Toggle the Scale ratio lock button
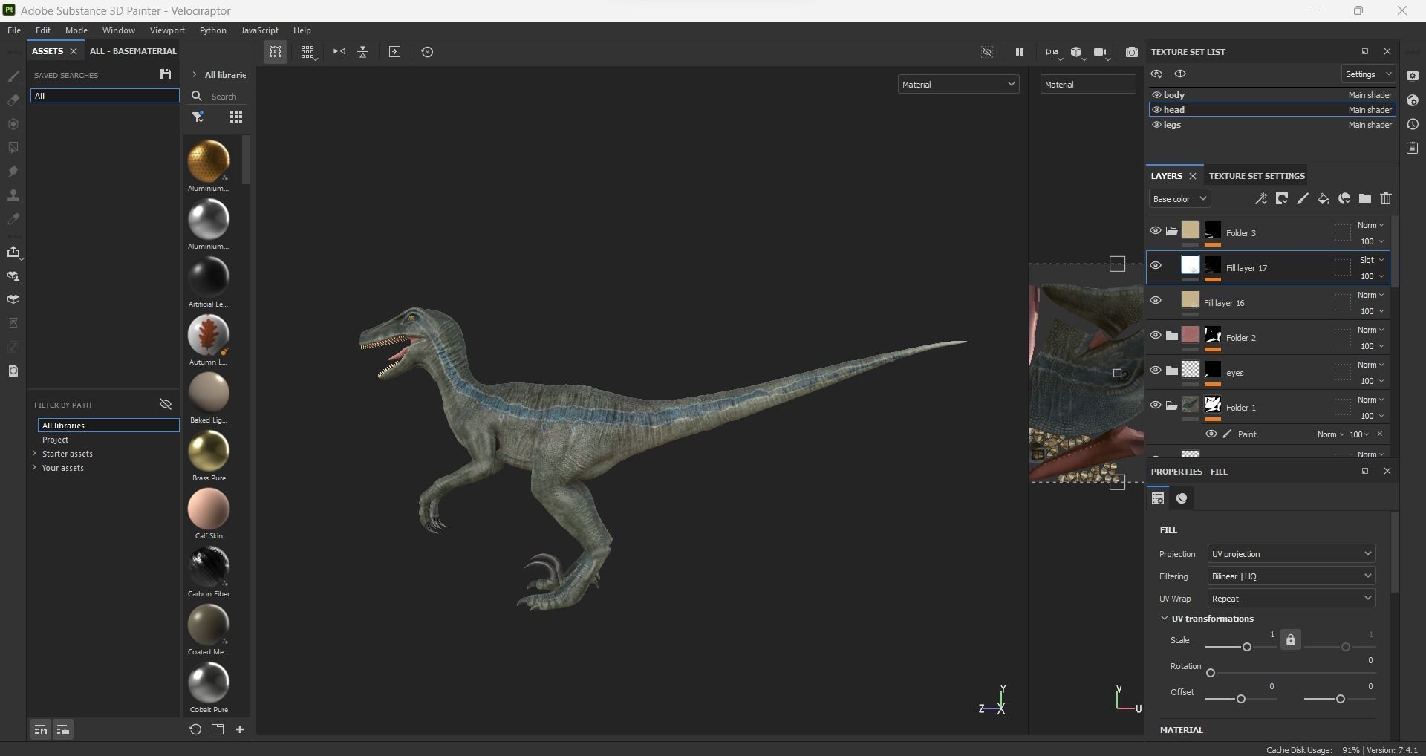This screenshot has height=756, width=1426. tap(1291, 639)
